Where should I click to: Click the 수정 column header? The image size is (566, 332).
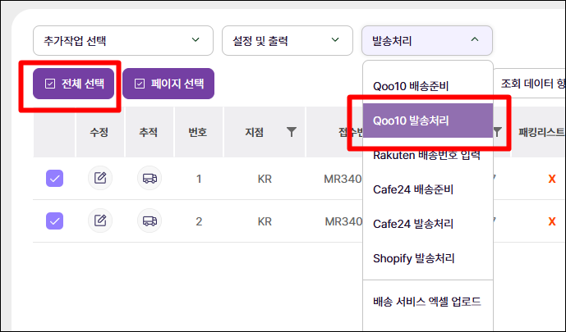pos(99,132)
